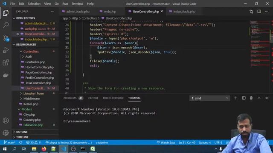Open the terminal selector dropdown 1: cmd

point(209,98)
